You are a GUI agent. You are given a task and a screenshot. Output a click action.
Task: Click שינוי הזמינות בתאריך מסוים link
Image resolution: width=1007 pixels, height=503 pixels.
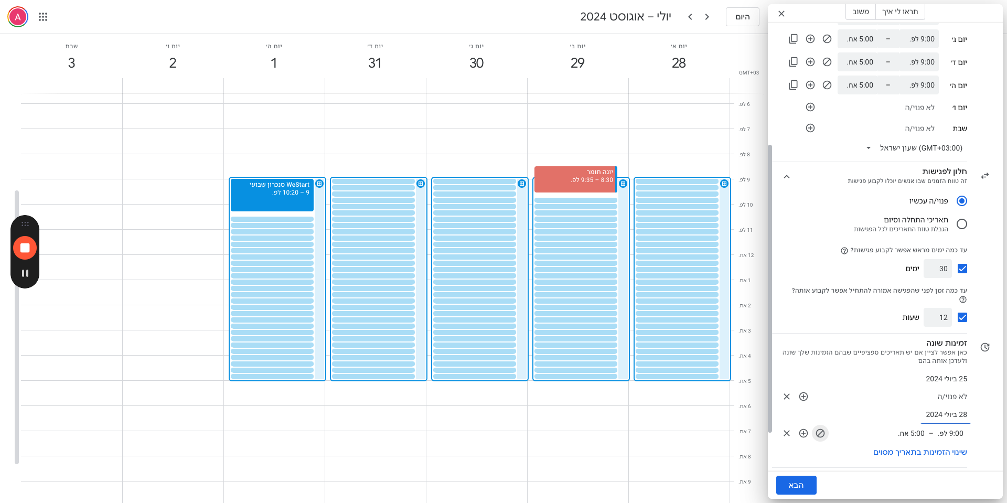coord(920,452)
